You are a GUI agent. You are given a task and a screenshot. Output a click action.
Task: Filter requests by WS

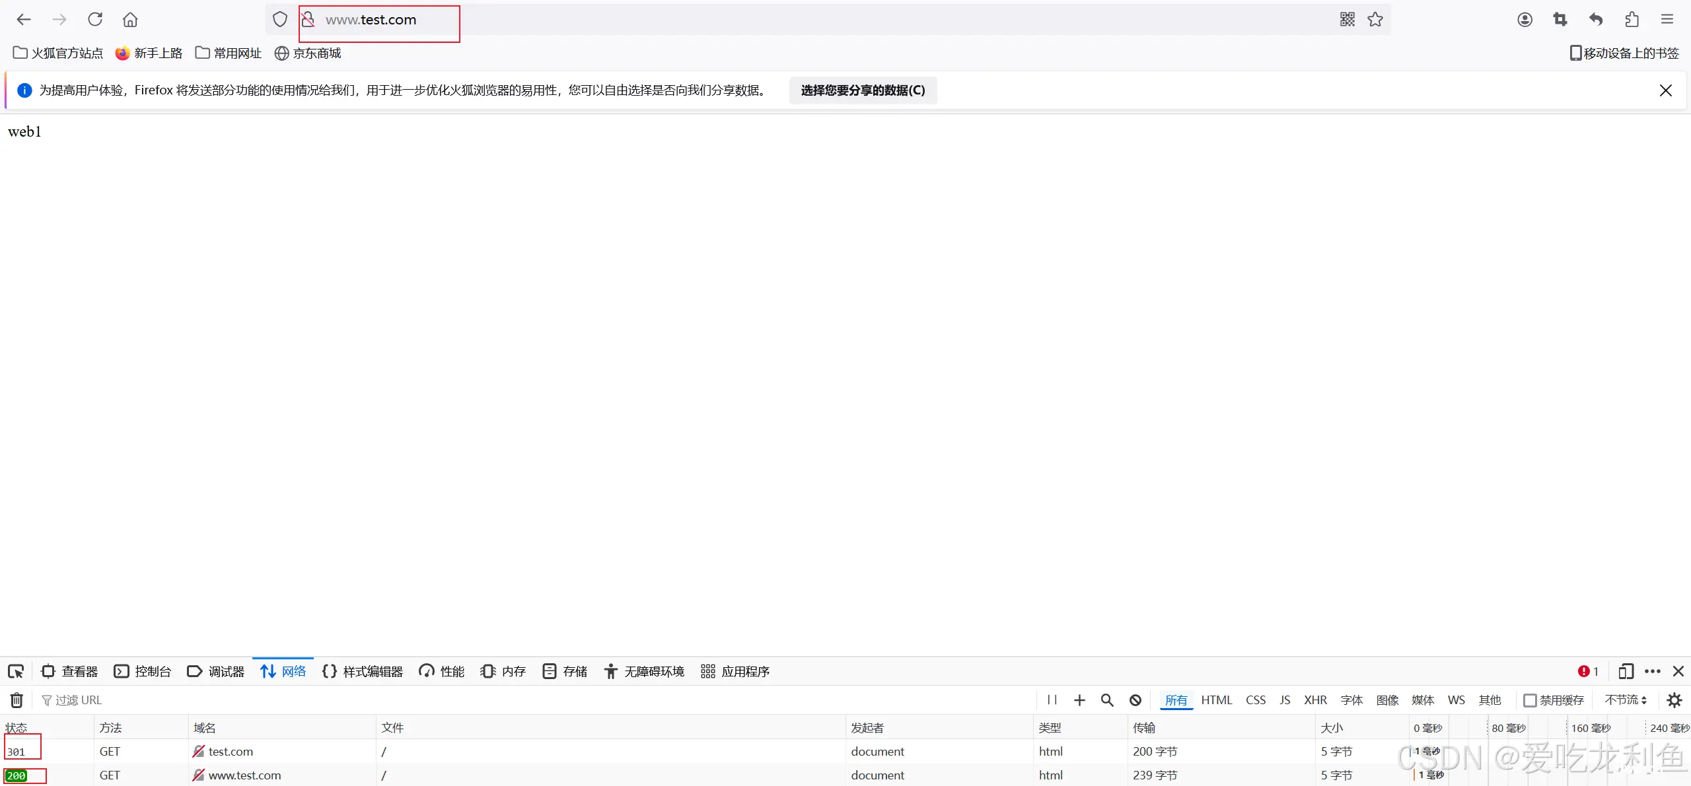click(1456, 700)
